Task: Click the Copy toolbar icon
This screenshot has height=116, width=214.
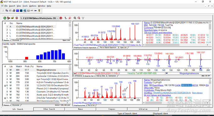Action: click(7, 11)
